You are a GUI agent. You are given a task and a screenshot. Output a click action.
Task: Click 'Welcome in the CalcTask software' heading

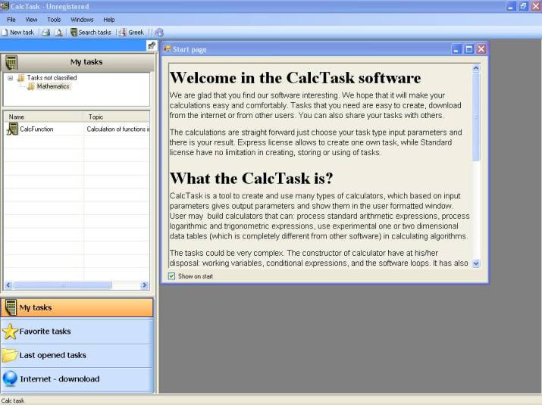[296, 78]
